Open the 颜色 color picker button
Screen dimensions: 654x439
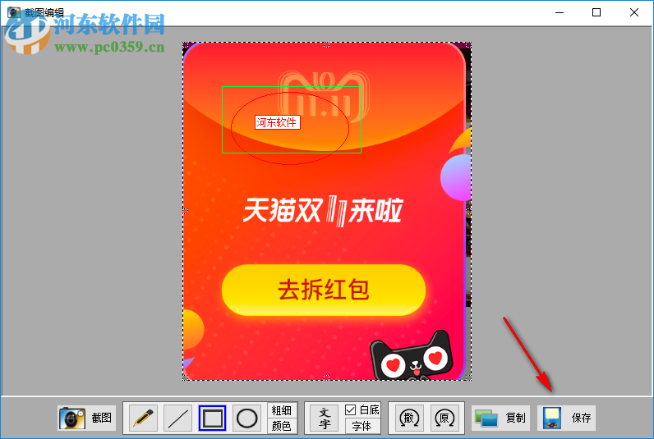(x=282, y=426)
